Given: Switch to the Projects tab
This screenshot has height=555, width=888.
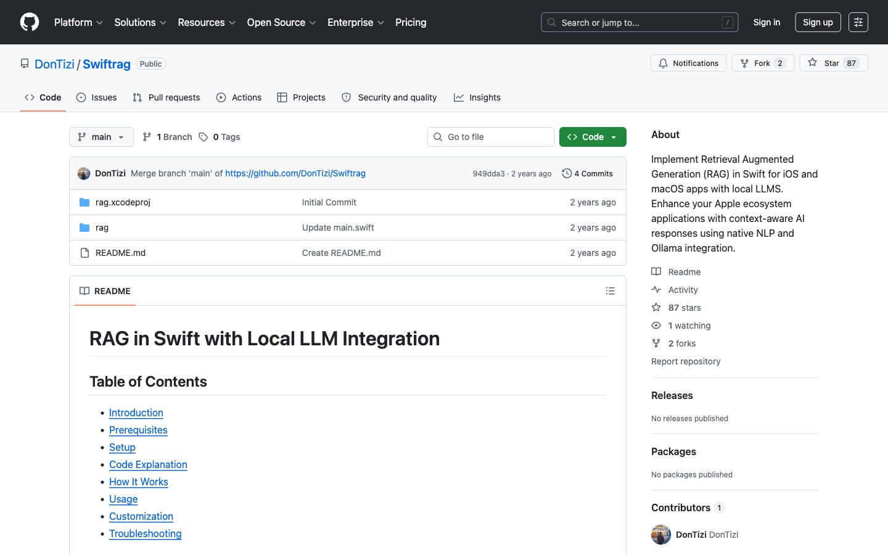Looking at the screenshot, I should pyautogui.click(x=302, y=97).
